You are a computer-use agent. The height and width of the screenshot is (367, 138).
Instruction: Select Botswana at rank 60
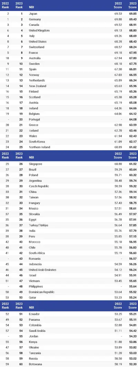coord(36,364)
